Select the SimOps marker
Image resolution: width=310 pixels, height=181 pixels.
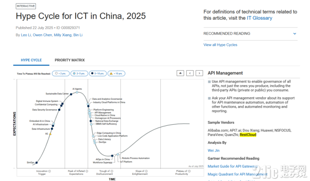[x=37, y=162]
